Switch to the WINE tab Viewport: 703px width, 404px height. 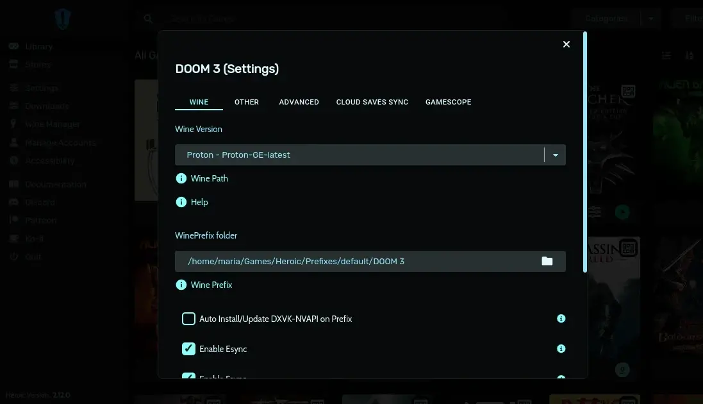click(199, 102)
